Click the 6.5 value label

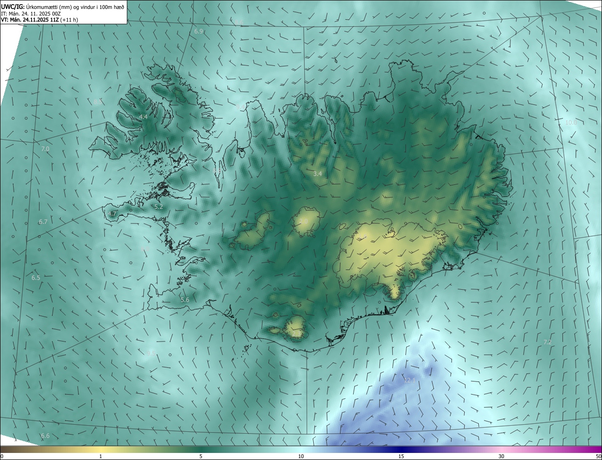[x=36, y=278]
